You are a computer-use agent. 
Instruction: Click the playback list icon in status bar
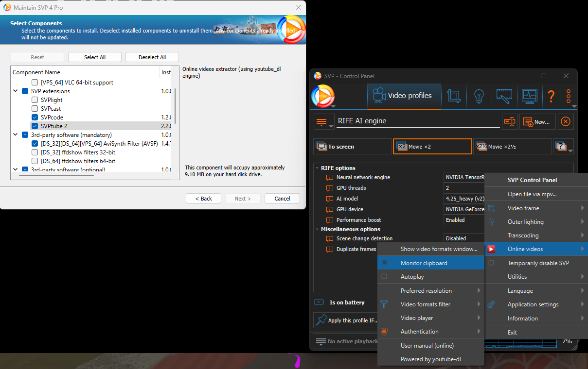tap(321, 341)
